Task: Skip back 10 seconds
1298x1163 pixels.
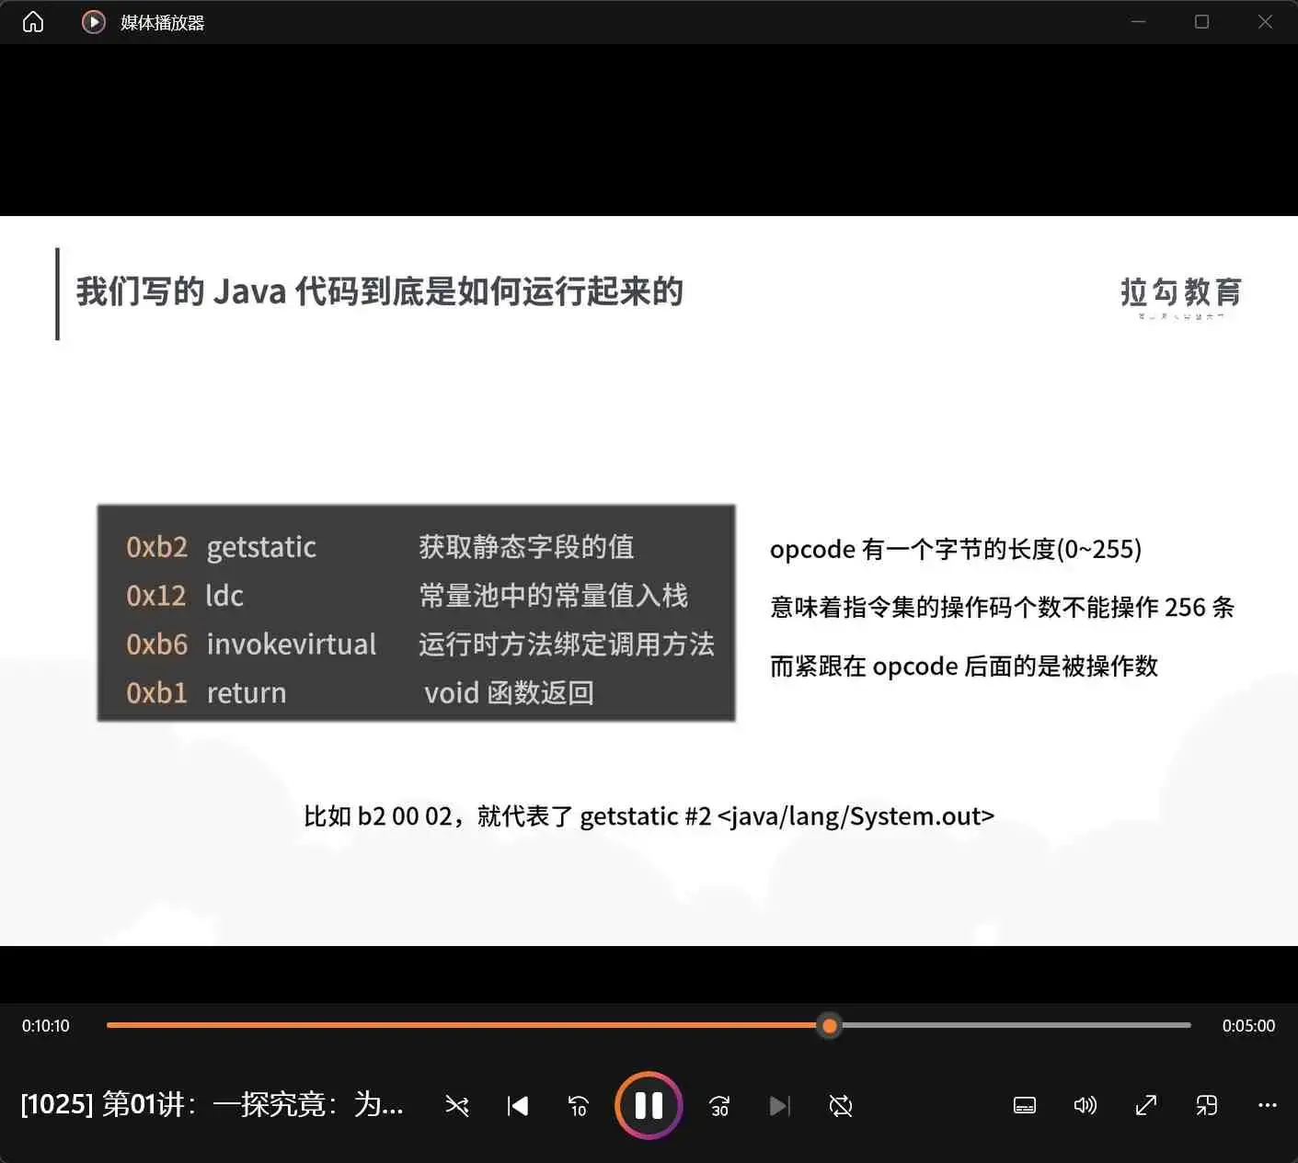Action: click(578, 1106)
